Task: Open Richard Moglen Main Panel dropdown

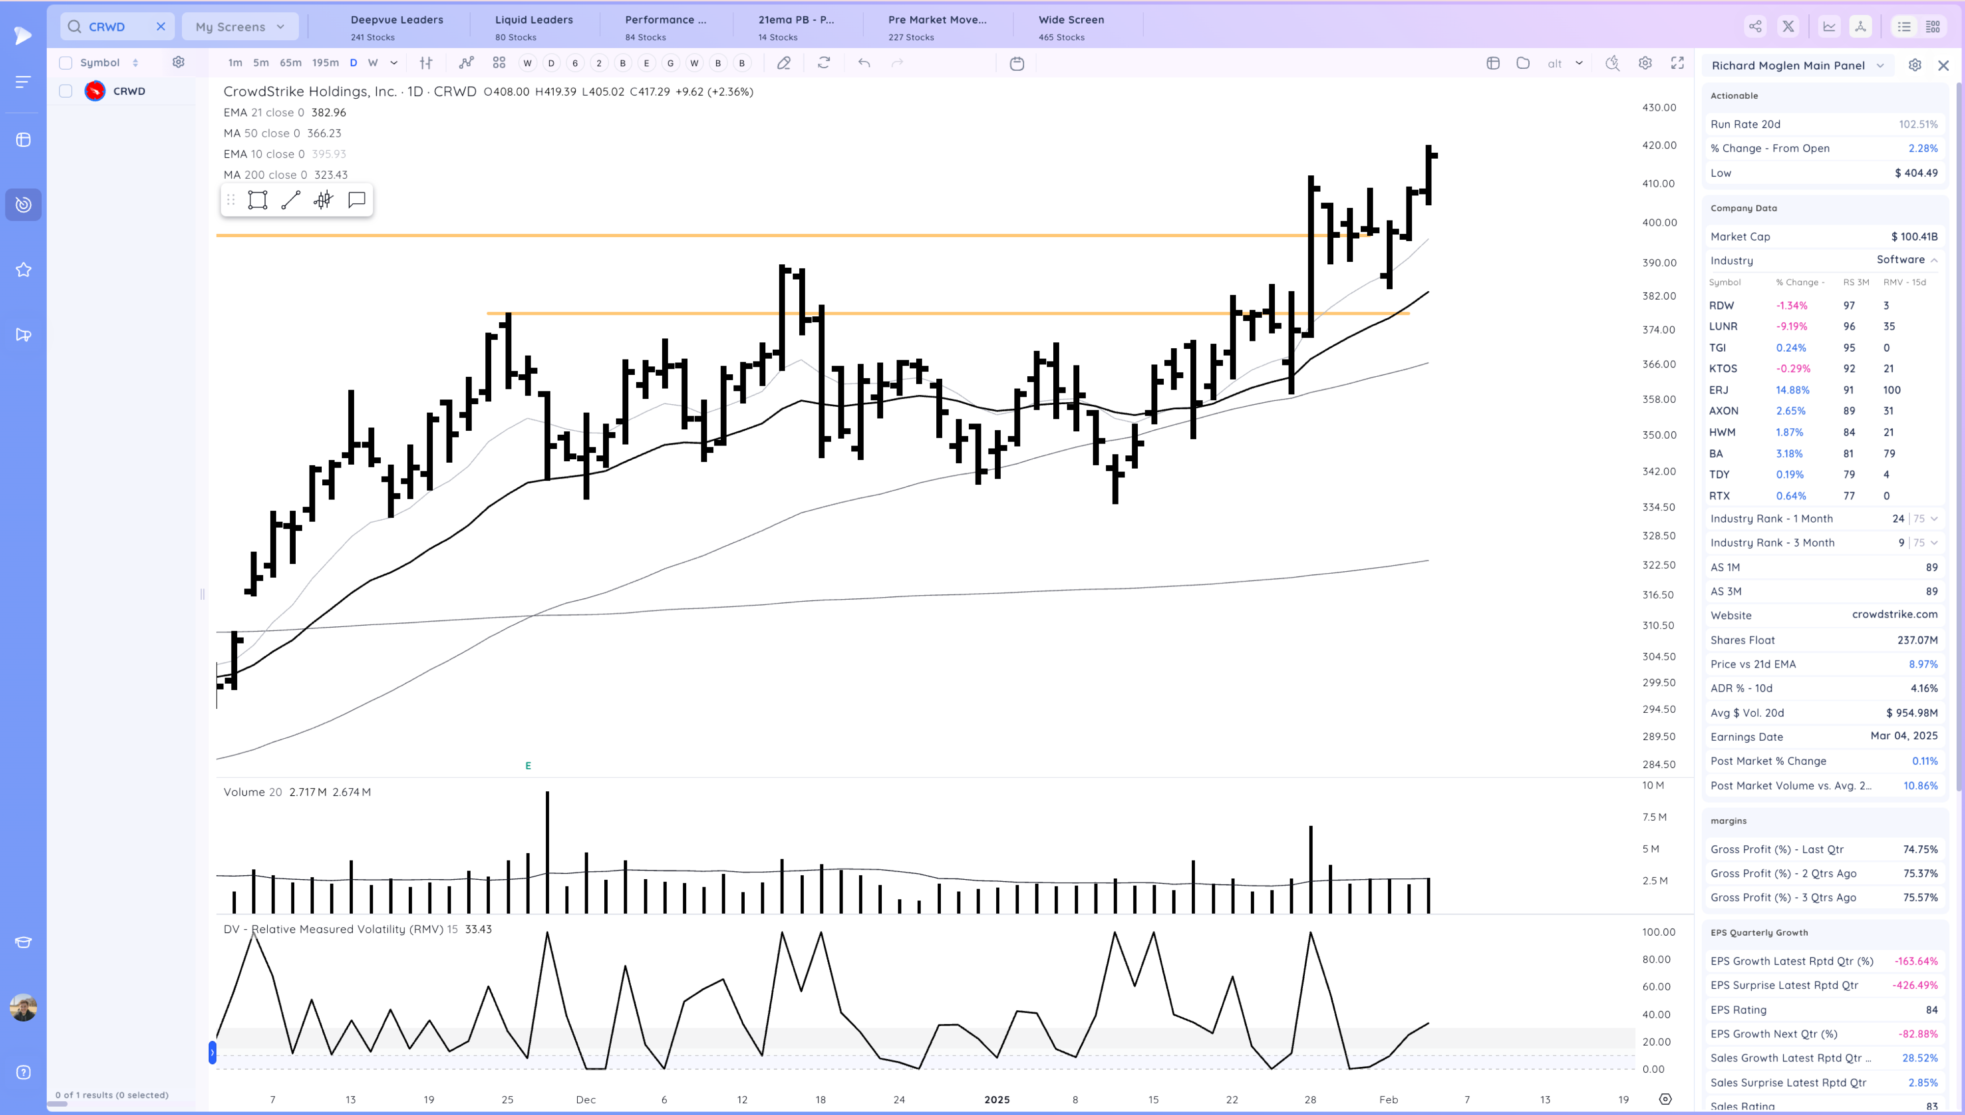Action: pos(1797,65)
